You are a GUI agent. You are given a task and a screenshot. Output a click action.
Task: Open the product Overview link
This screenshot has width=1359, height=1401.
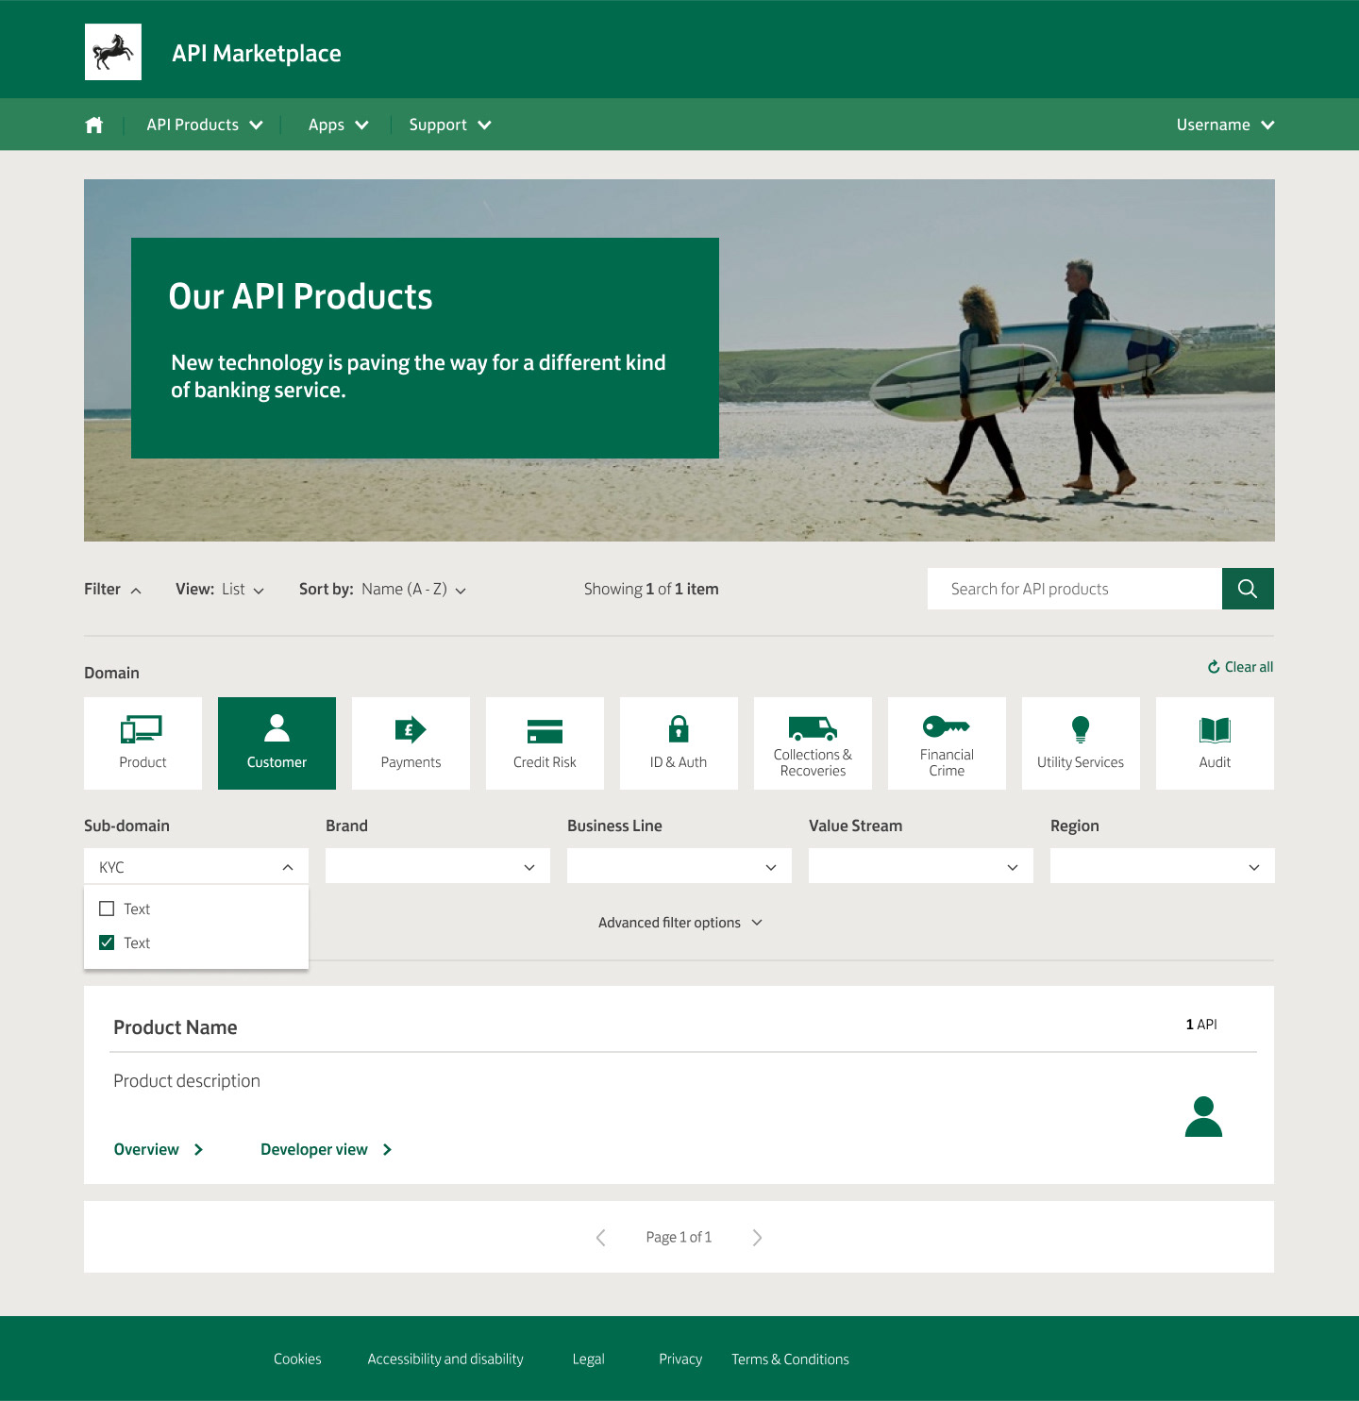point(159,1149)
